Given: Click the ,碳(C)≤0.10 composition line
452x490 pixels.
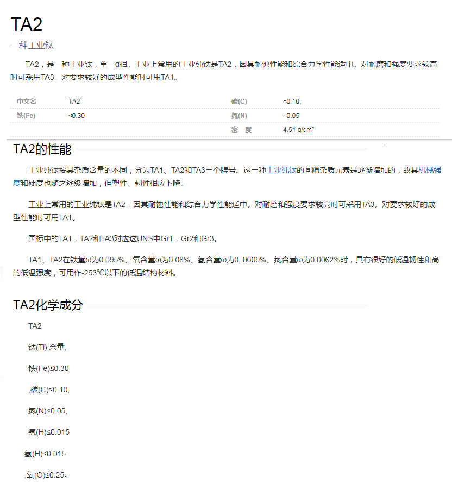Looking at the screenshot, I should 49,390.
